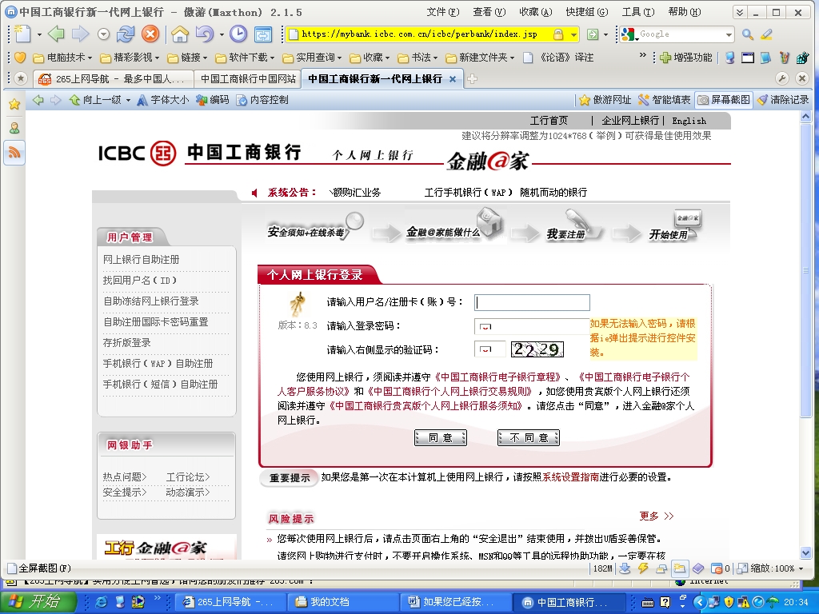Open the user contact sidebar icon
Image resolution: width=819 pixels, height=614 pixels.
tap(14, 128)
